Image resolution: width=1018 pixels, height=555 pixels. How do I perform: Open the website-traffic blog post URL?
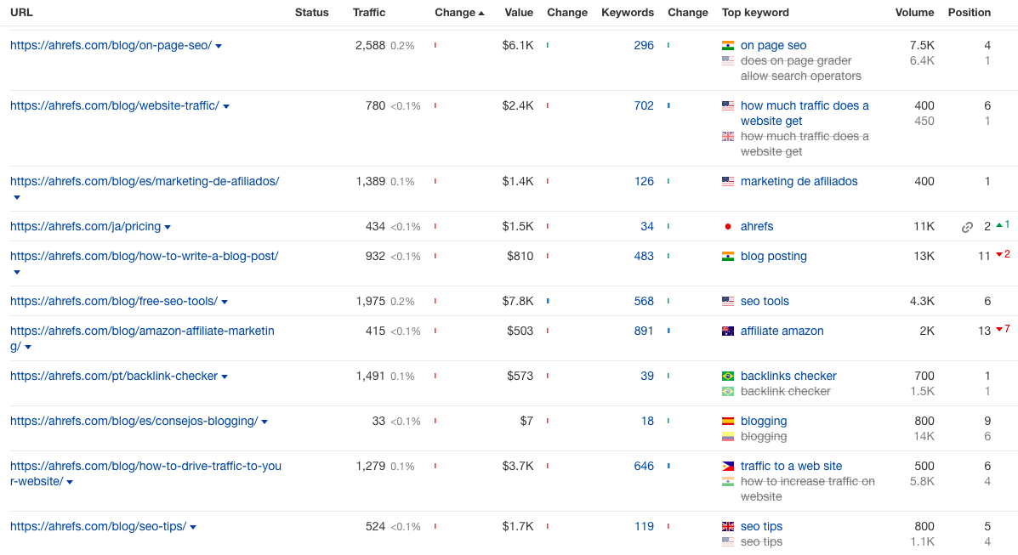coord(111,105)
